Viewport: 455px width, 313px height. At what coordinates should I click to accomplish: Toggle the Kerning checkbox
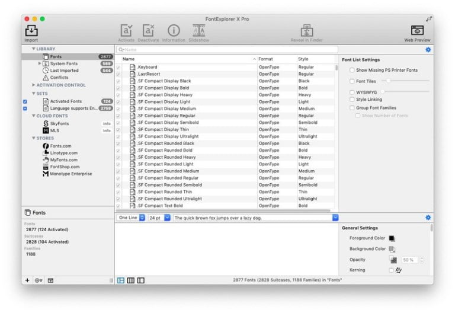(x=391, y=270)
